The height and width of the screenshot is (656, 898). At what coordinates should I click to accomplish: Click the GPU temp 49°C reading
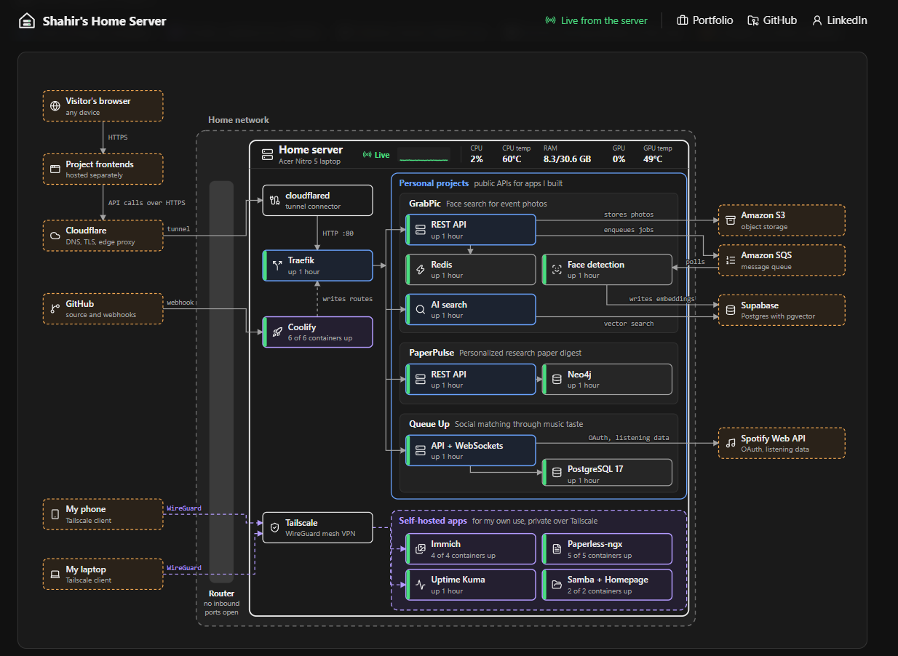coord(658,154)
